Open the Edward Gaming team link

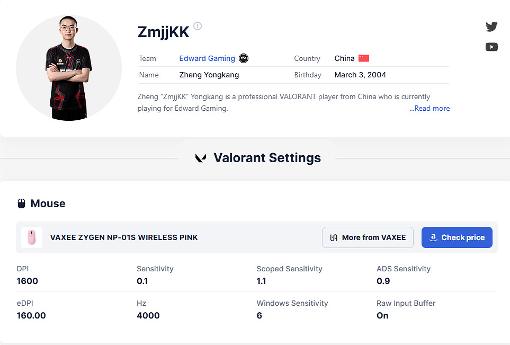pos(207,58)
